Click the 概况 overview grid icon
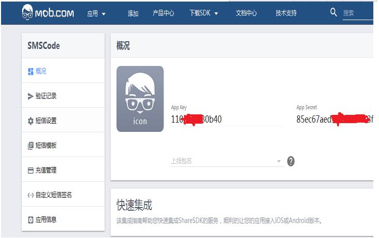379x238 pixels. (x=30, y=72)
